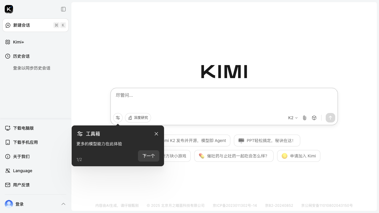Open the K2 model selector dropdown
Viewport: 379px width, 213px height.
(293, 118)
